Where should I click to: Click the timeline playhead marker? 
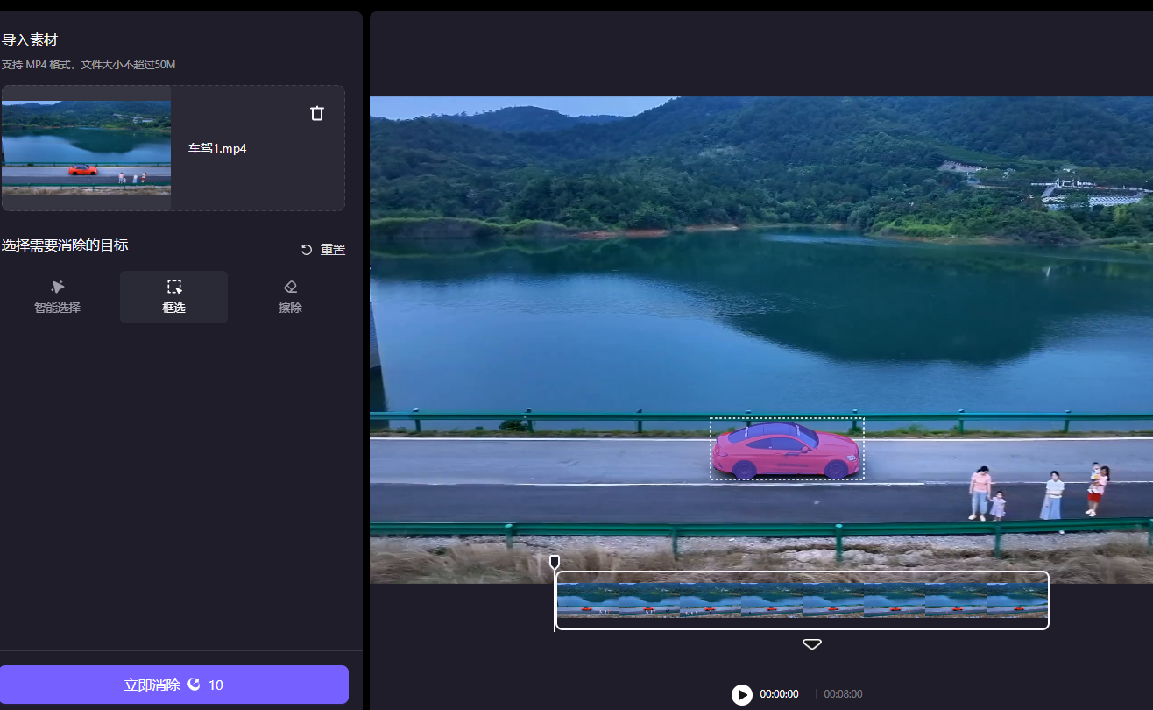555,562
